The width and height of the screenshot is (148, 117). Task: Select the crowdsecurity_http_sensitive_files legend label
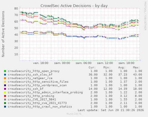[x=38, y=82]
